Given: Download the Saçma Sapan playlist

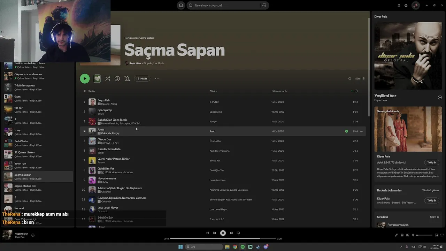Looking at the screenshot, I should 117,79.
